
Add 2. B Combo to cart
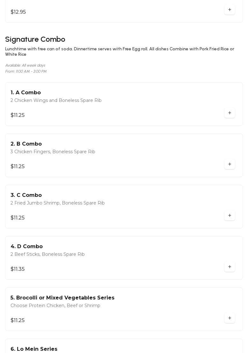pyautogui.click(x=230, y=164)
